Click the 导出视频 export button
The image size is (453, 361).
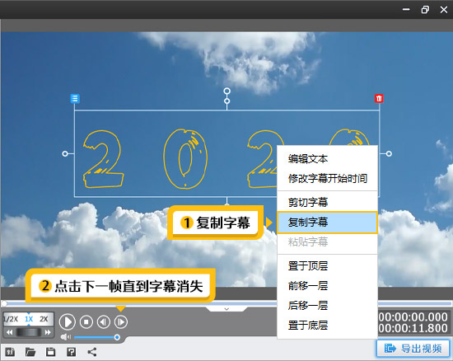(413, 349)
